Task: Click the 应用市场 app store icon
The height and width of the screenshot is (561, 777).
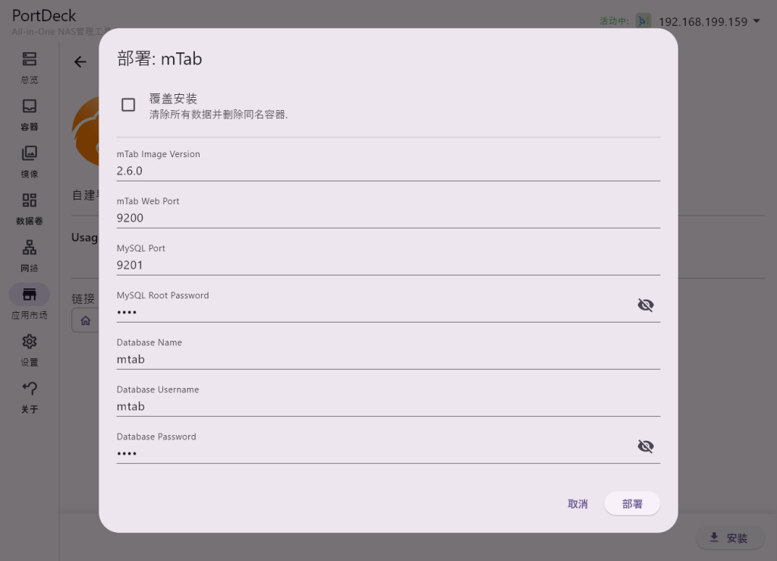Action: click(29, 295)
